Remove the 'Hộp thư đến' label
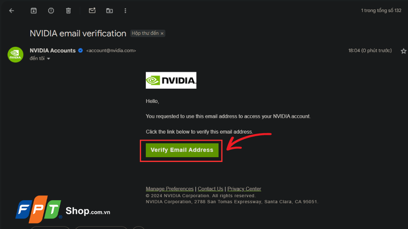 (x=162, y=34)
